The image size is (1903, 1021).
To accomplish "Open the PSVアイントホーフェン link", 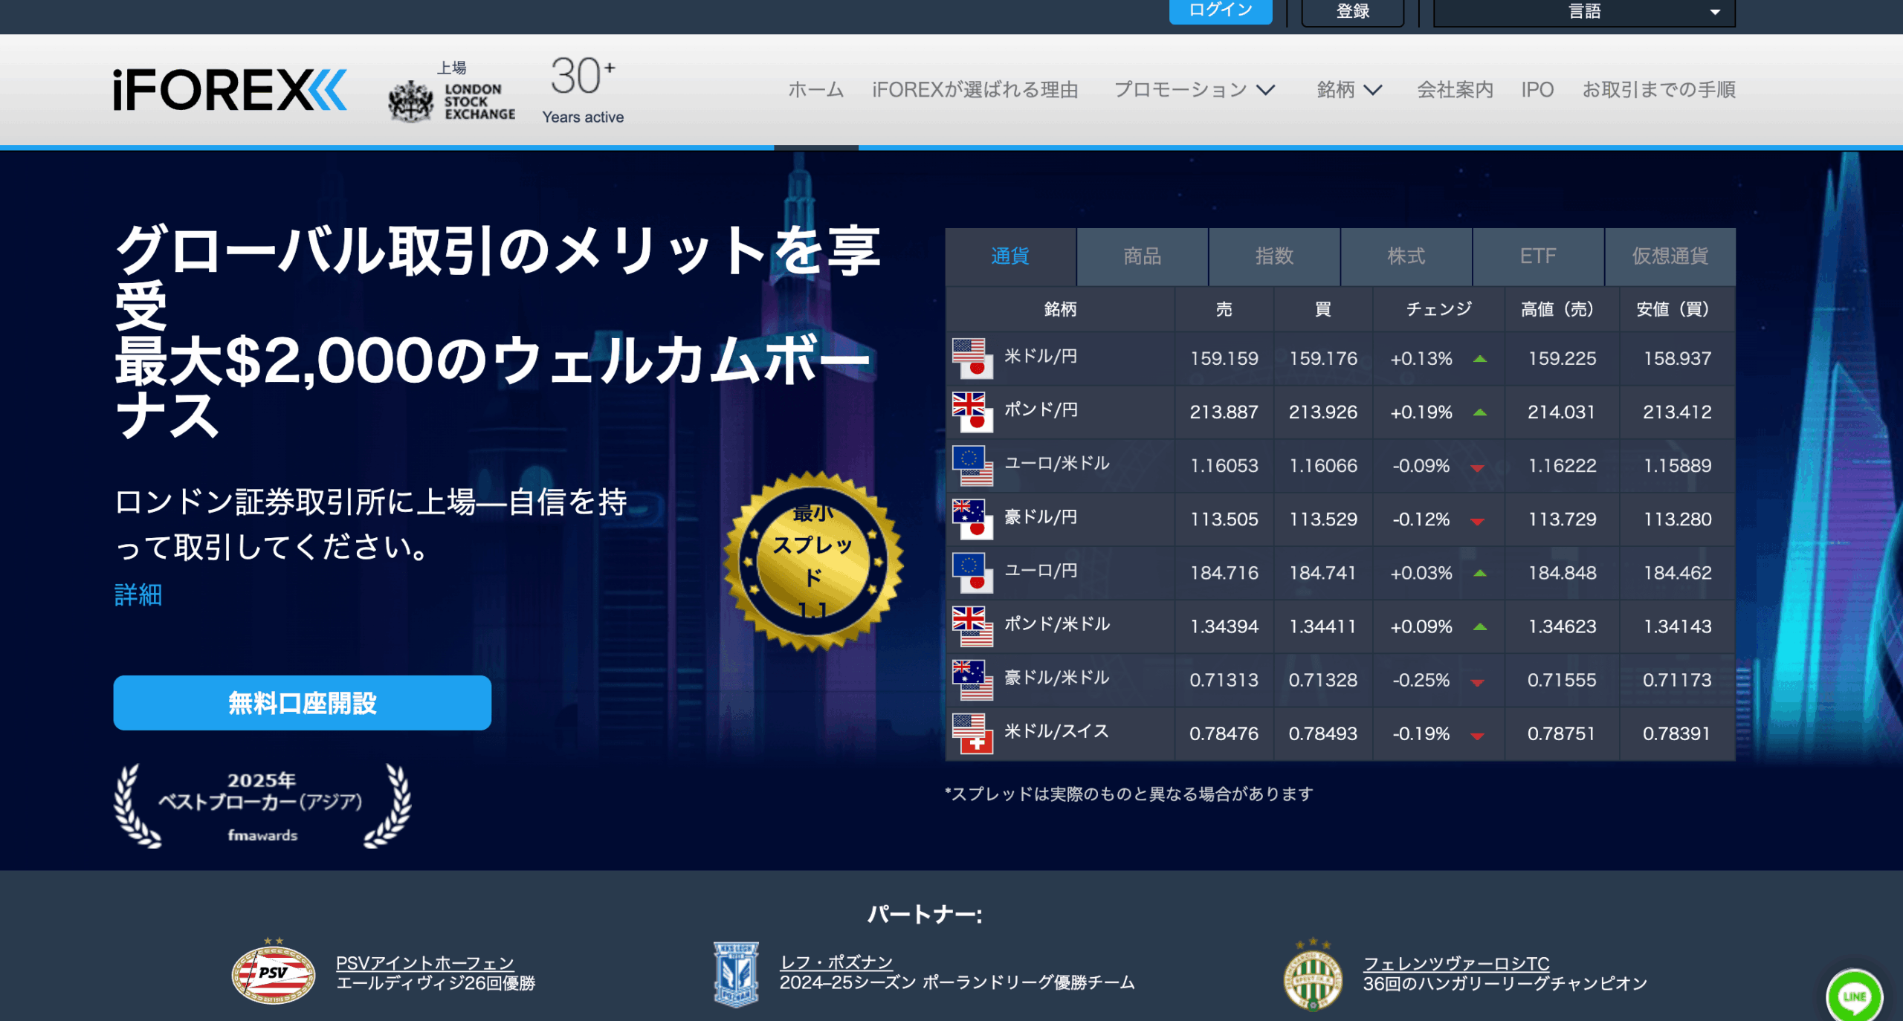I will (x=425, y=963).
